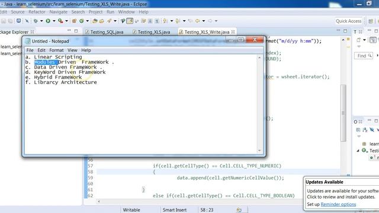Open the Debug dropdown arrow
Viewport: 379px width, 213px height.
[41, 21]
